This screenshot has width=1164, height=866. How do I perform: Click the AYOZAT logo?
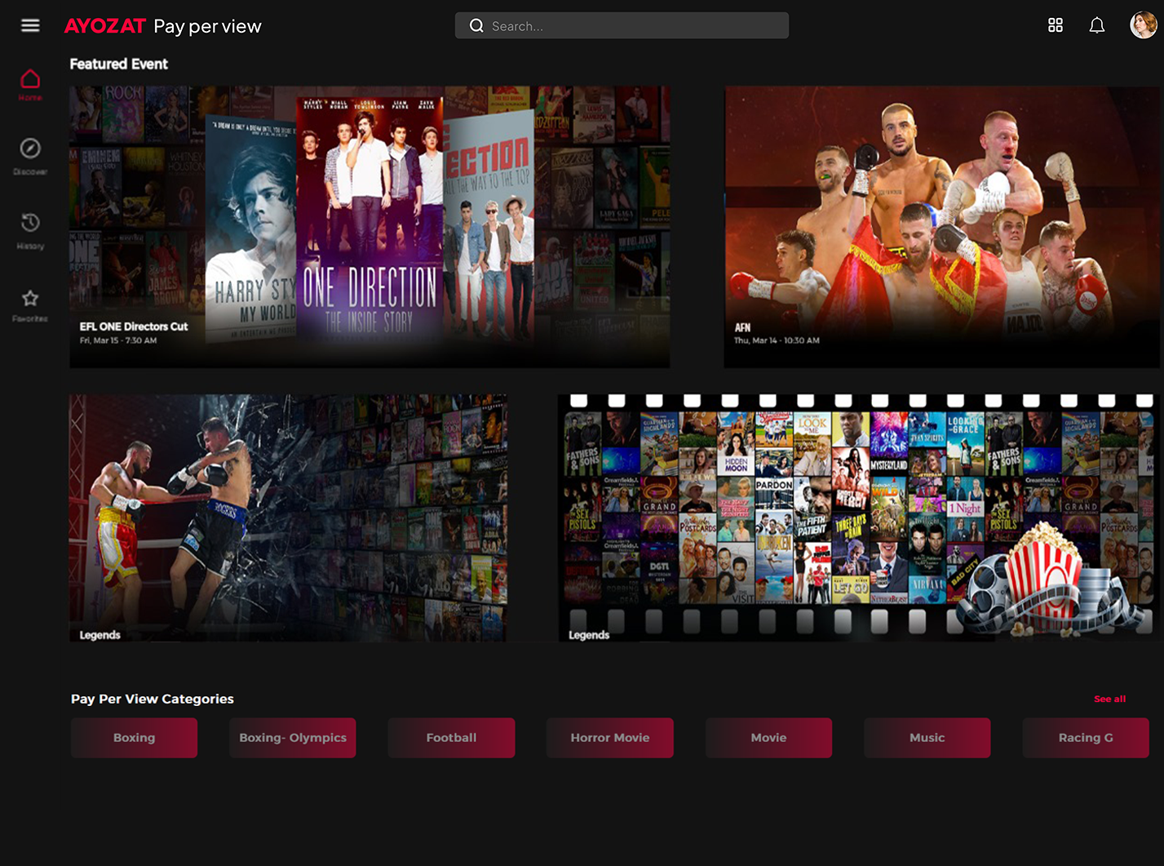[104, 26]
